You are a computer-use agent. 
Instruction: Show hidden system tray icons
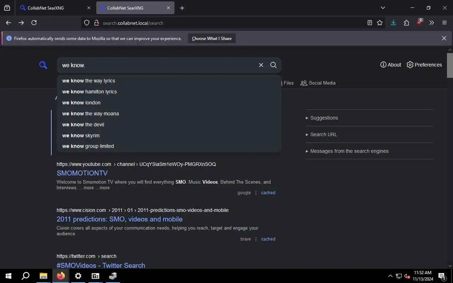(390, 276)
